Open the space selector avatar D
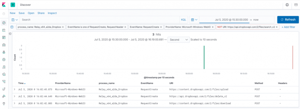Screen dimensions: 300x109 13,5
